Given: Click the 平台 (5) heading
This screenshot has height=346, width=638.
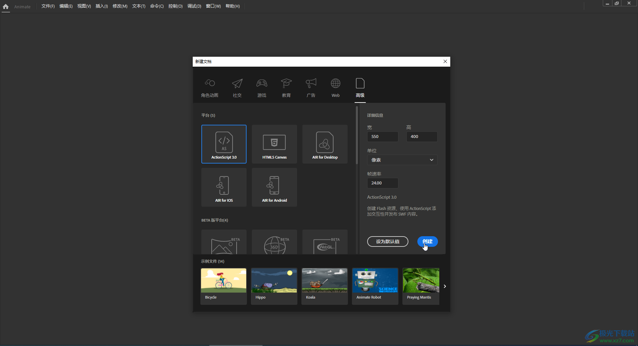Looking at the screenshot, I should [208, 115].
